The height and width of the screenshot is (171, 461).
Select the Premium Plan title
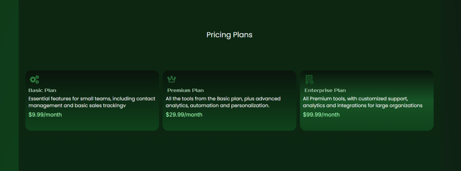[185, 90]
